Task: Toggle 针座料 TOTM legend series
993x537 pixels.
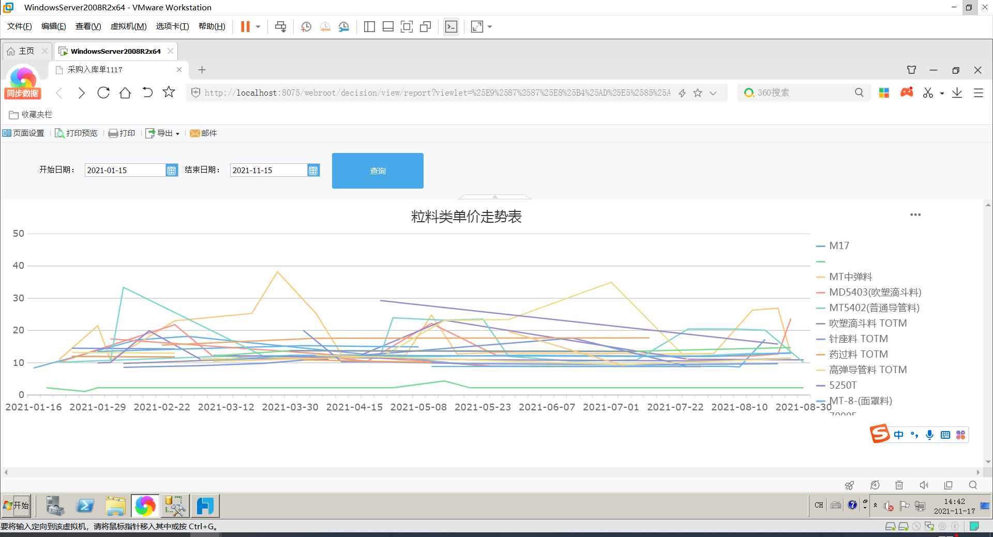Action: pyautogui.click(x=852, y=339)
